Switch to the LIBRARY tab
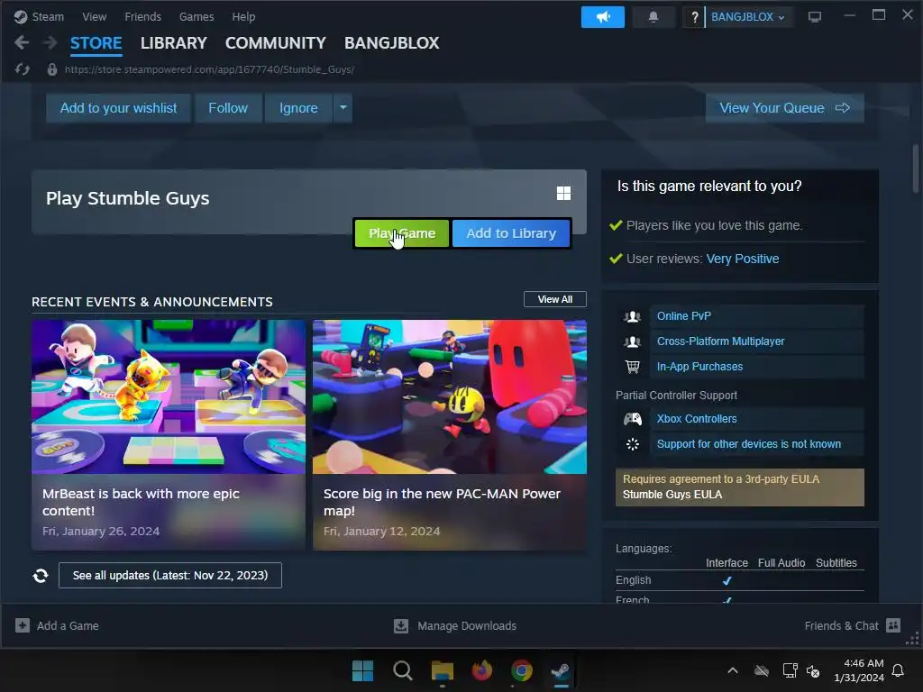 click(x=174, y=43)
